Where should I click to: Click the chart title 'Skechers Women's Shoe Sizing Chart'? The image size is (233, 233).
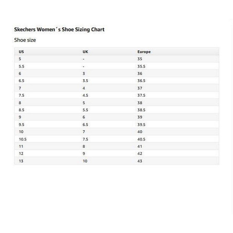point(59,29)
